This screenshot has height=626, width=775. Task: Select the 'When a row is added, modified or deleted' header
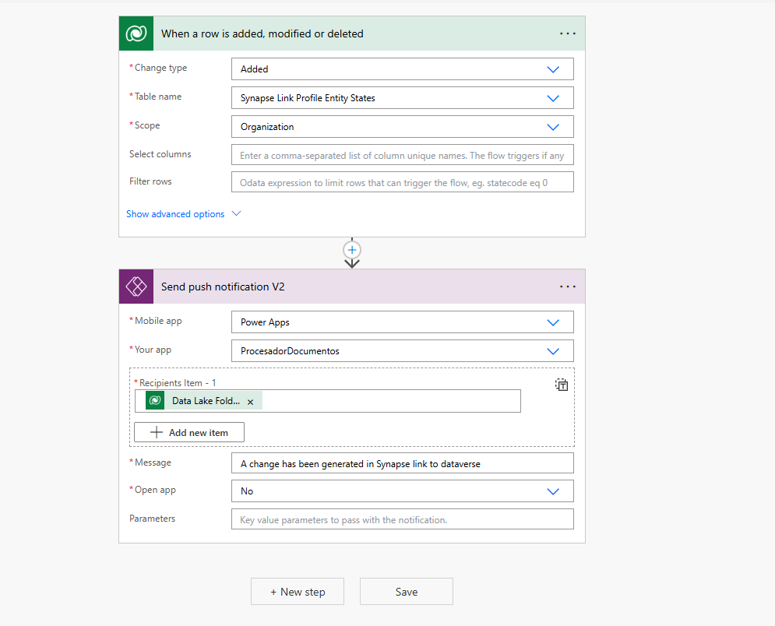click(x=261, y=33)
